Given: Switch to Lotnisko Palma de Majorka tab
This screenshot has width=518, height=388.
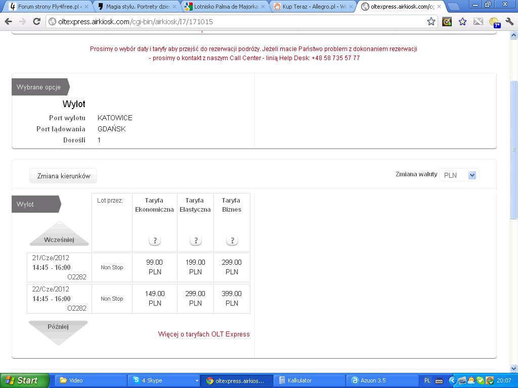Looking at the screenshot, I should point(226,6).
